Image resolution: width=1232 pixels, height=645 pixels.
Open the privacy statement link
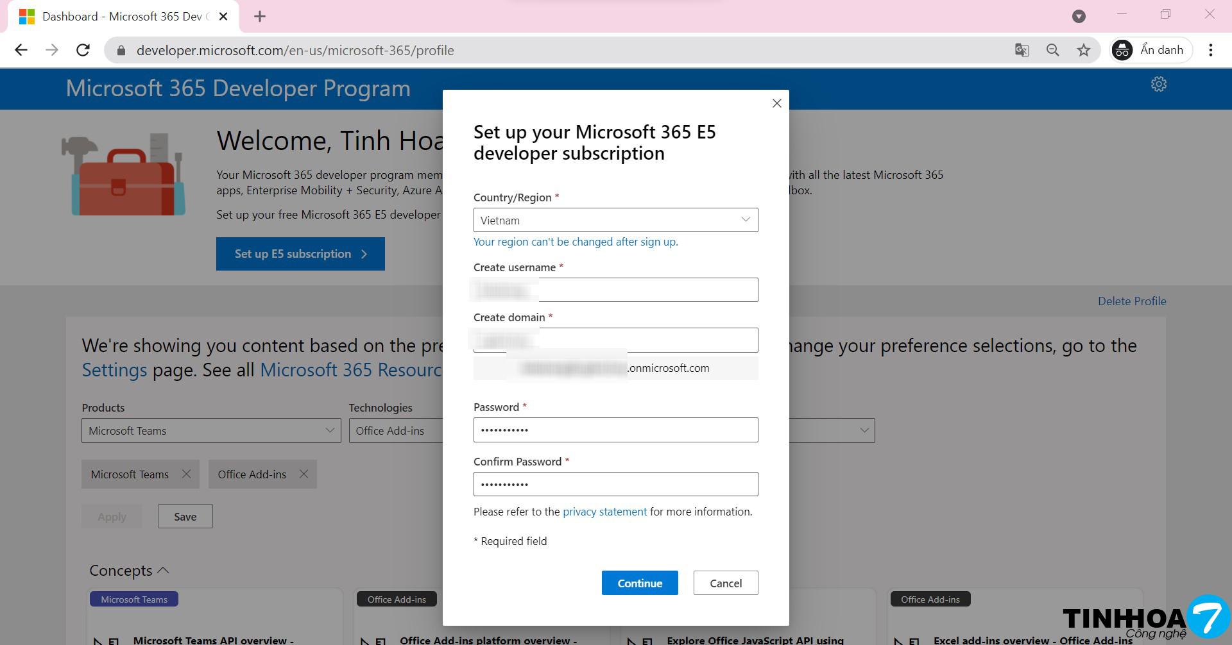click(604, 512)
